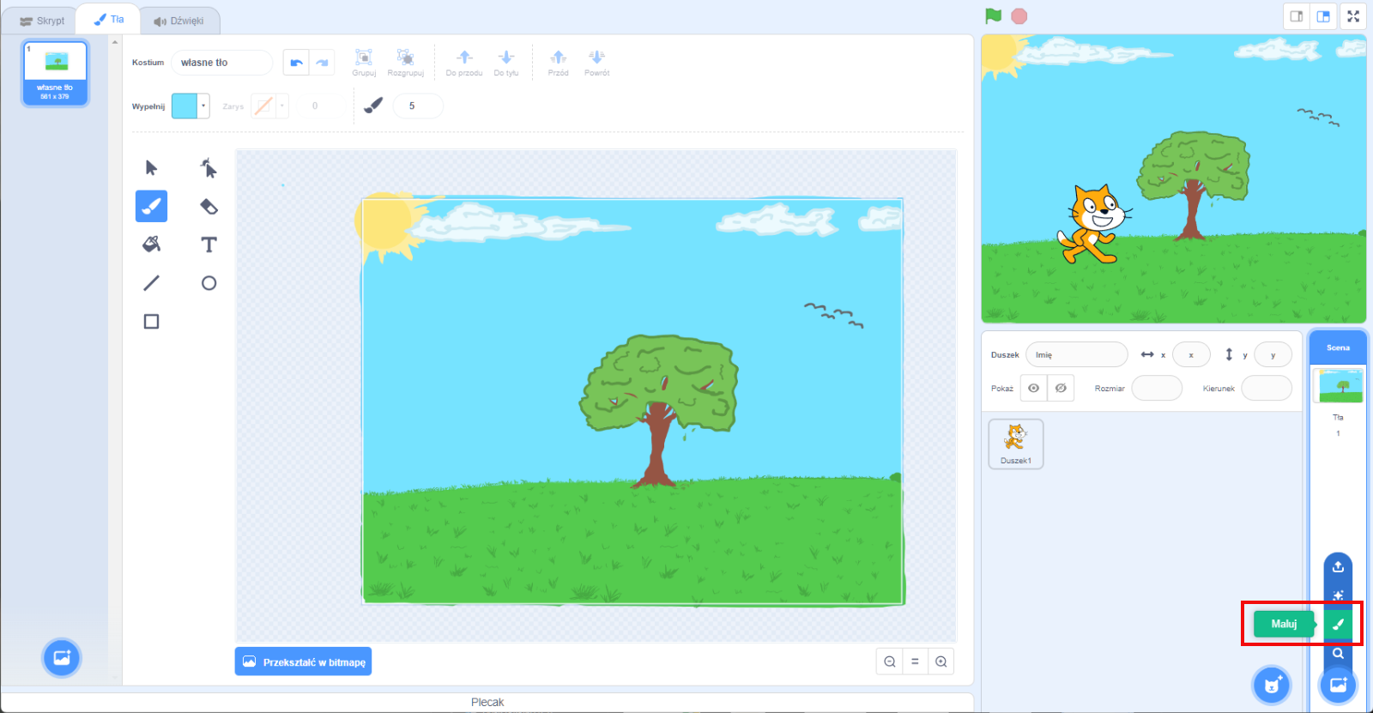
Task: Show sprite with eye icon
Action: [x=1033, y=388]
